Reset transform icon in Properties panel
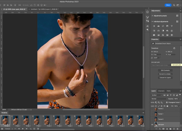182x131 pixels. 174,48
